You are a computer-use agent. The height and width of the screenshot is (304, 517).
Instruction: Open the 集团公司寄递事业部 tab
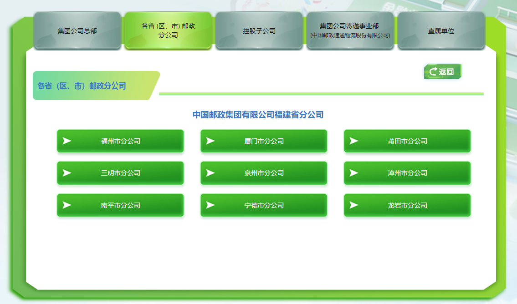(x=350, y=30)
